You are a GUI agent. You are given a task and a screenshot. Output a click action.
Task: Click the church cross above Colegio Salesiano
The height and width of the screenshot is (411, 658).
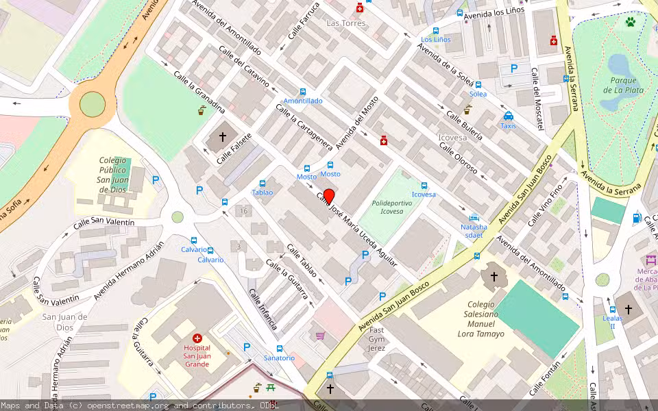coord(494,276)
